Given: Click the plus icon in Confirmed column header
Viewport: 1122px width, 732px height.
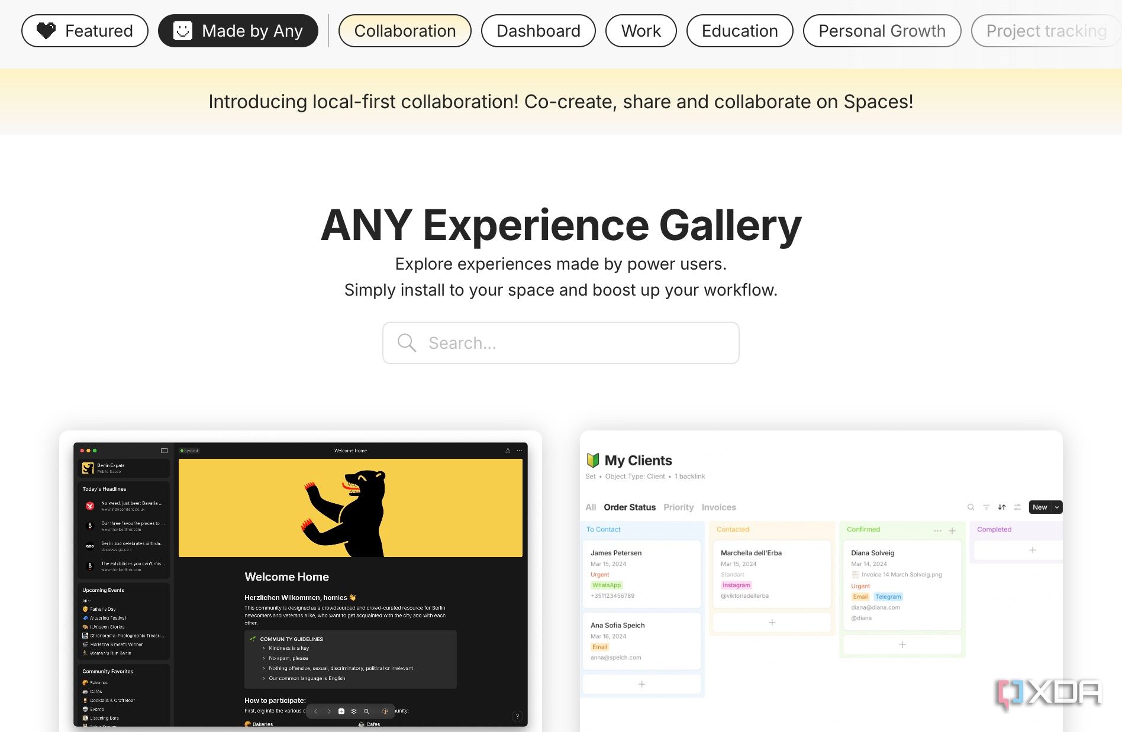Looking at the screenshot, I should (x=952, y=530).
